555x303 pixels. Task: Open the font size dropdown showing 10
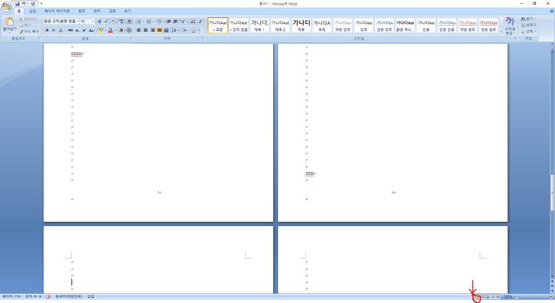[x=93, y=22]
